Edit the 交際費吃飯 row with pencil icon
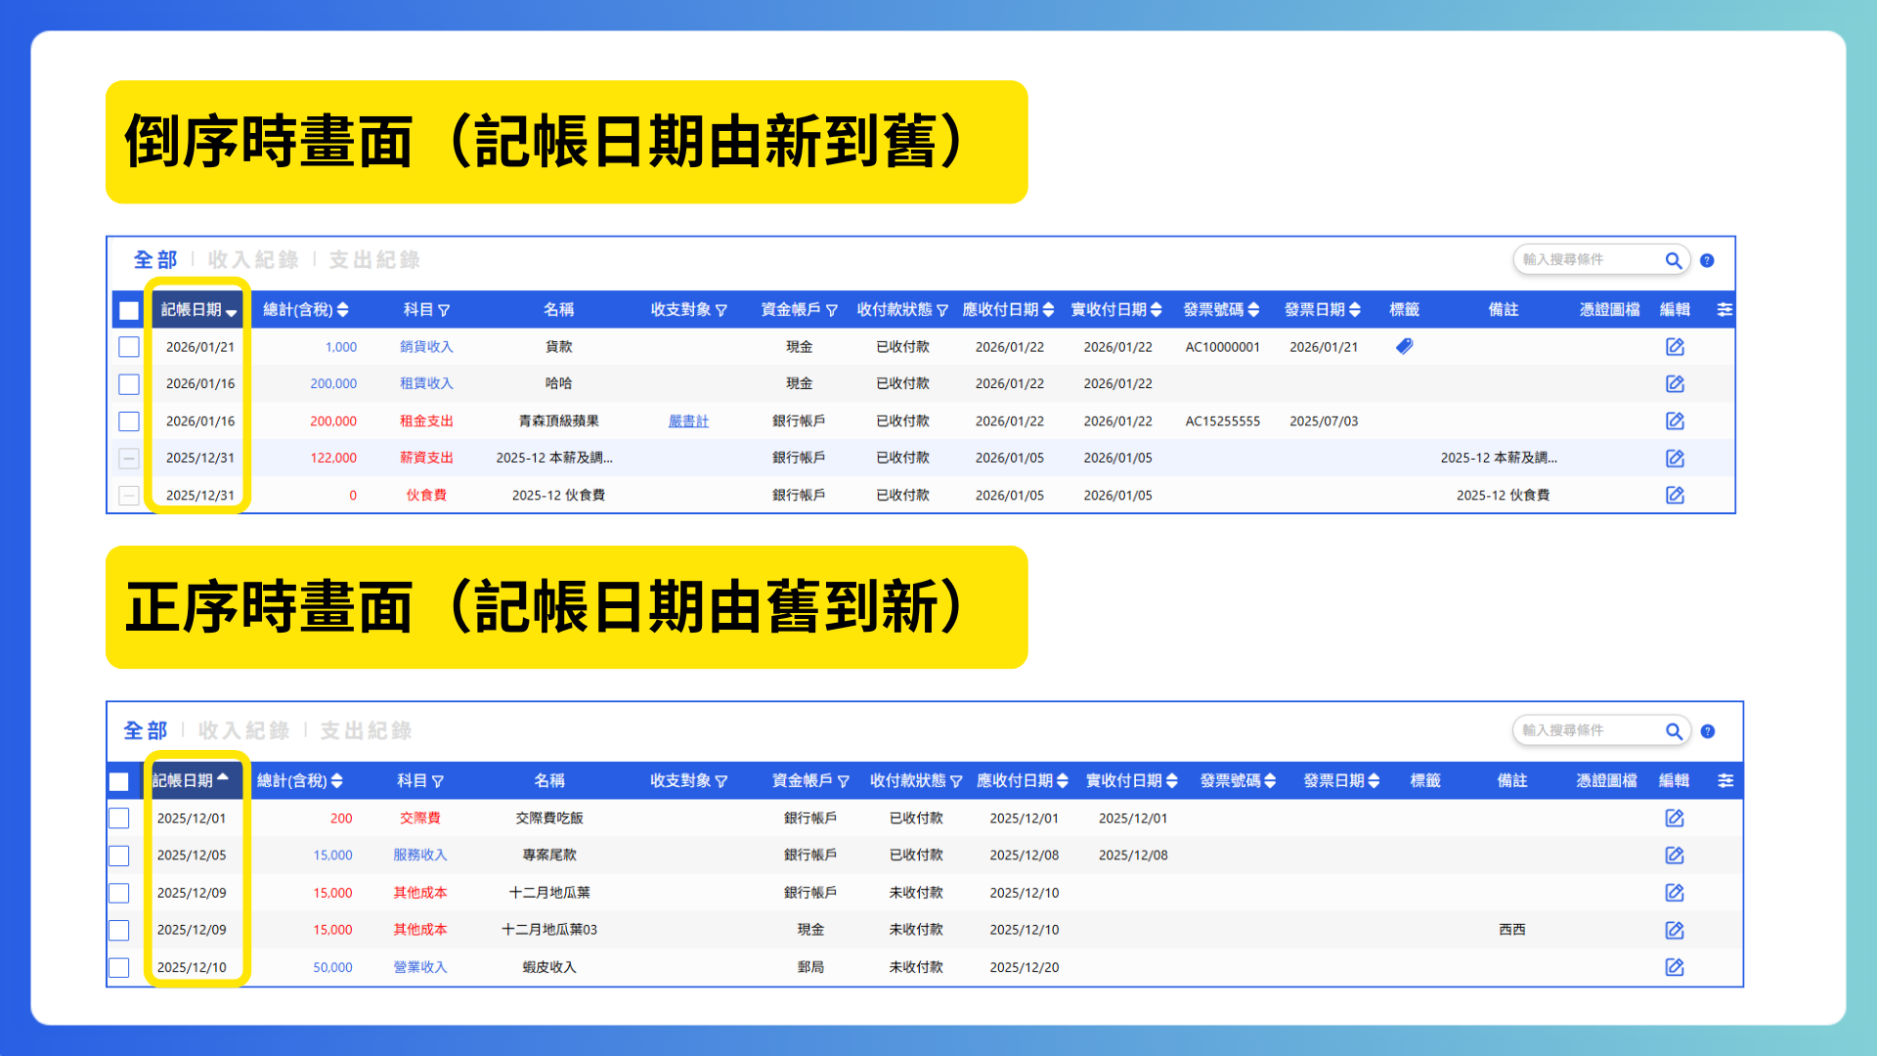The width and height of the screenshot is (1877, 1056). pos(1674,817)
